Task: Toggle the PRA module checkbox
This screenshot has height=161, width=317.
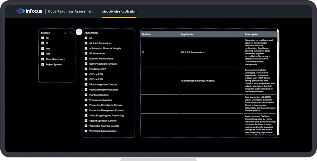Action: (42, 54)
